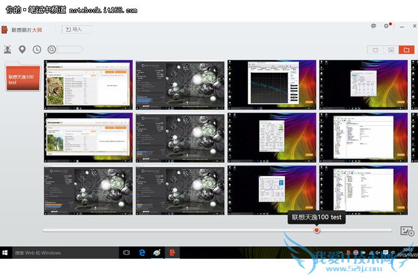Open the location pin filter
Screen dimensions: 418x278
(x=22, y=49)
